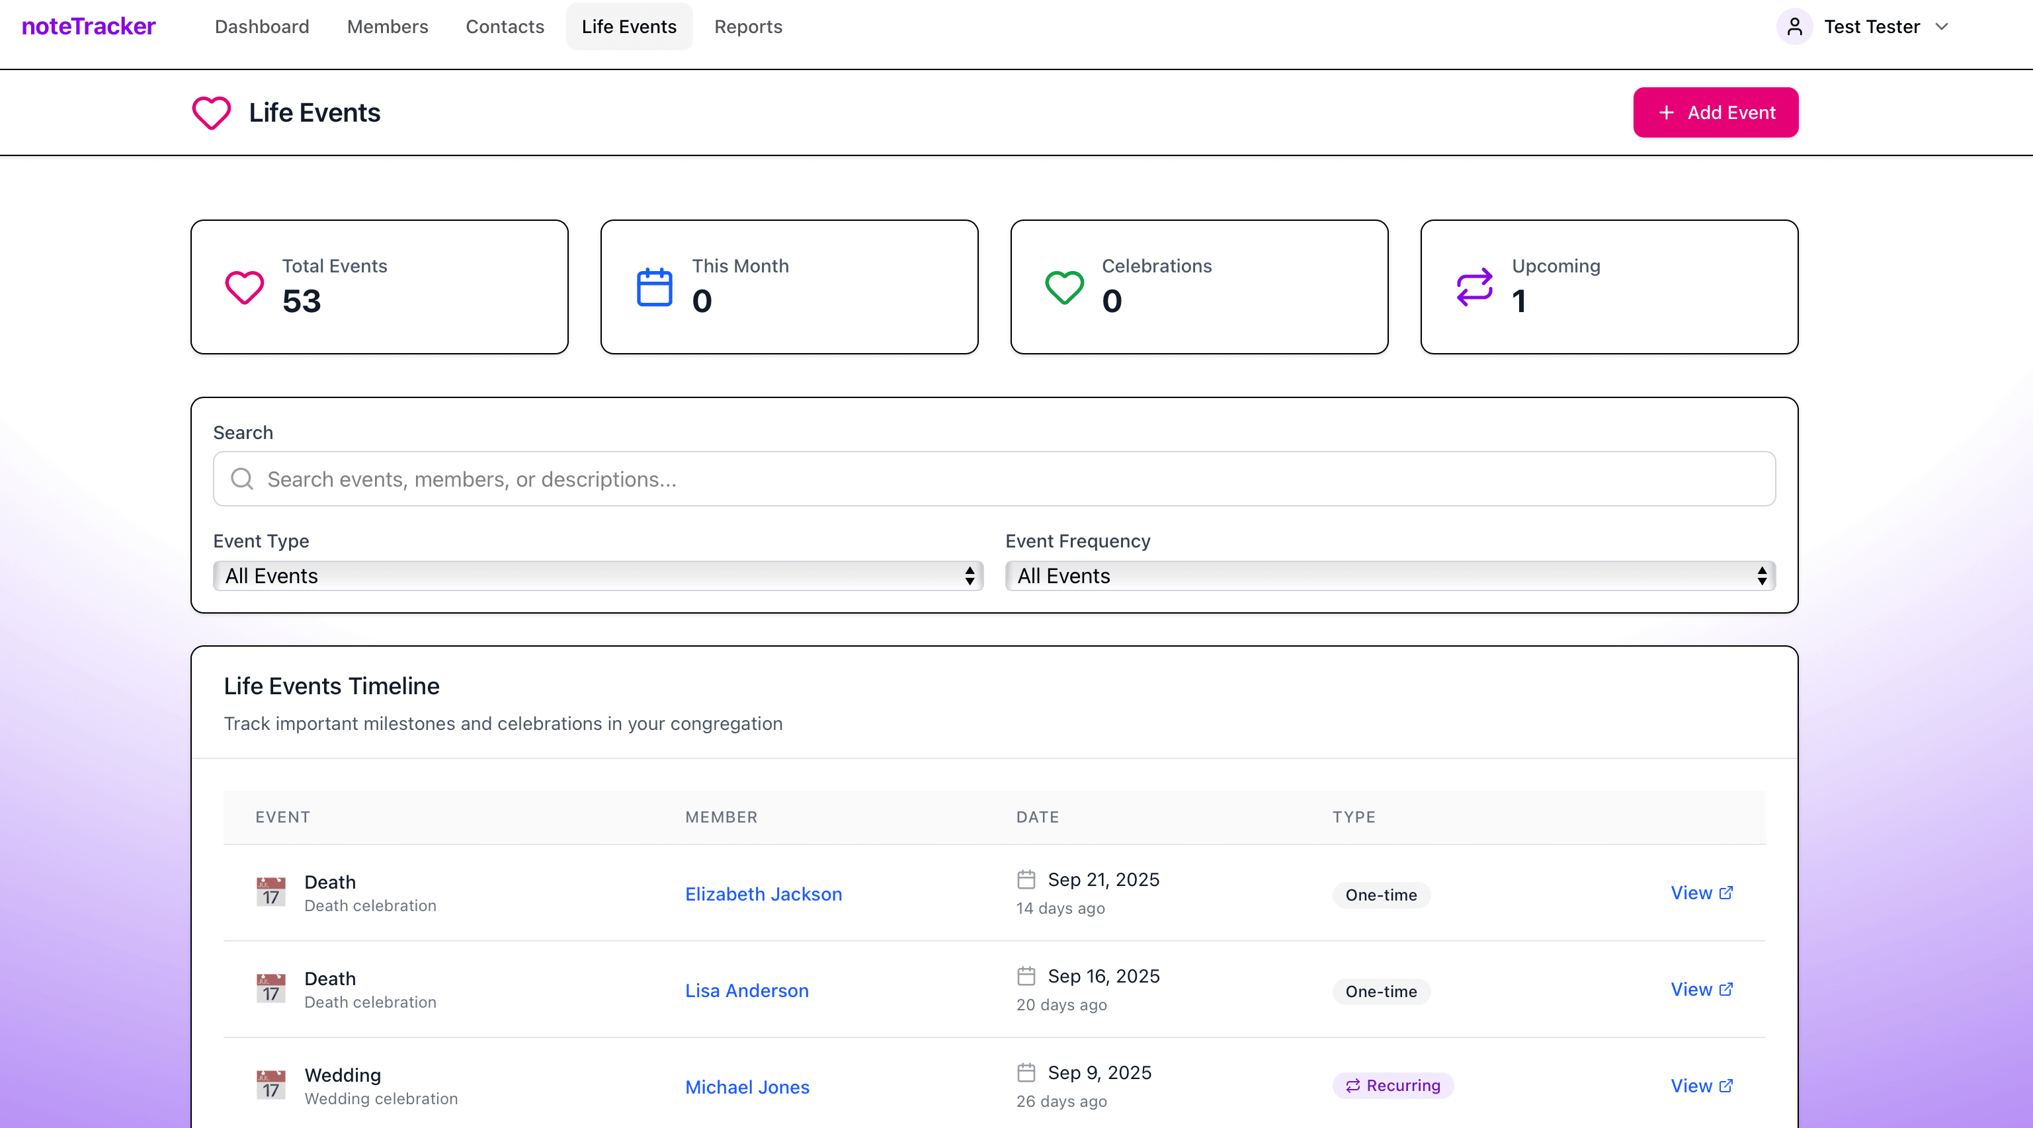Click the One-time badge on Lisa Anderson's row
The image size is (2033, 1128).
(x=1381, y=992)
